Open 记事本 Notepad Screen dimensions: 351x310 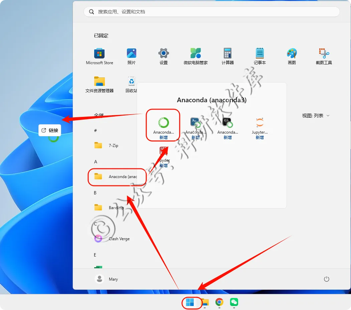(x=260, y=56)
